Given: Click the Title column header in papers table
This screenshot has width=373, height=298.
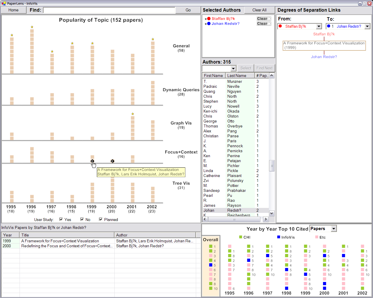Looking at the screenshot, I should pos(67,235).
